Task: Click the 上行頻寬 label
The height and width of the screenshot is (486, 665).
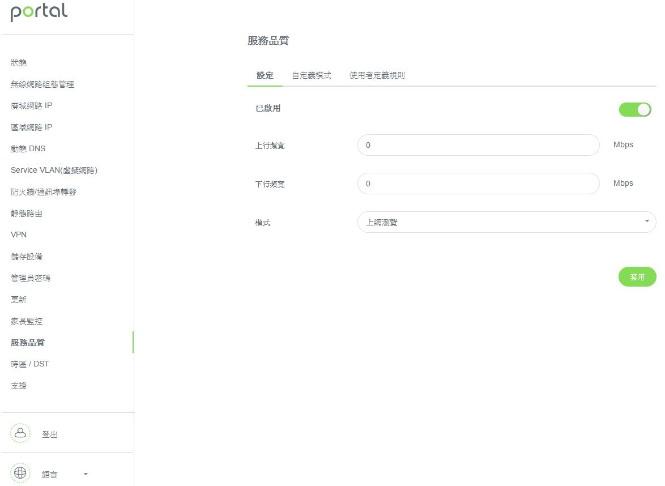Action: click(270, 146)
